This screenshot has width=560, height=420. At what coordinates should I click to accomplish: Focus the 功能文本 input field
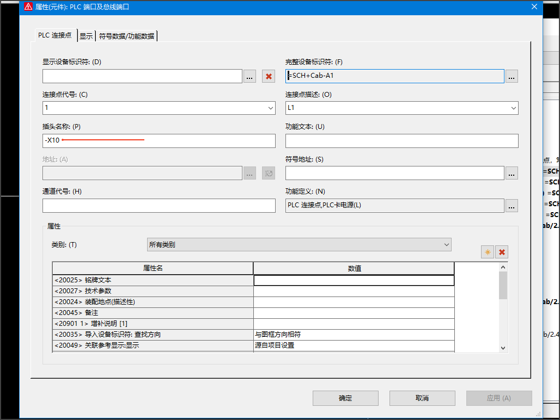click(x=402, y=141)
